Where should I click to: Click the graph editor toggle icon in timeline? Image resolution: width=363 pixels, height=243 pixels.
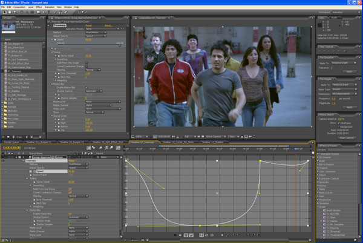119,147
